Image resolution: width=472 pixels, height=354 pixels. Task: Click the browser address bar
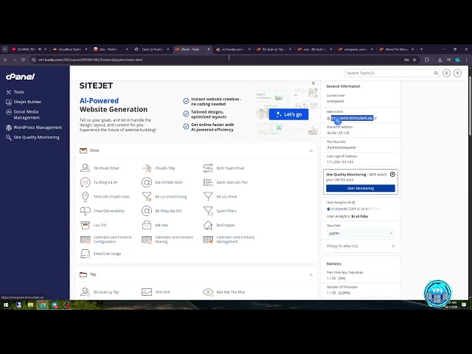217,60
